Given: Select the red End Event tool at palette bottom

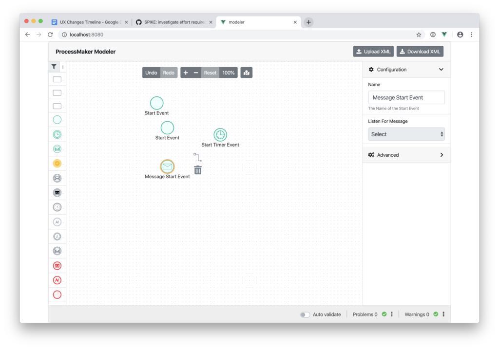Looking at the screenshot, I should [57, 294].
